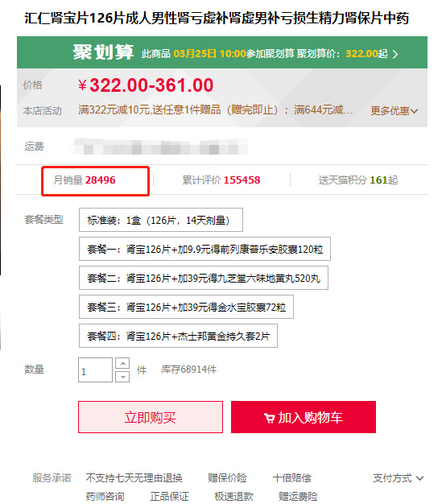Click 月销量 28496 sales figure
The image size is (442, 504).
pos(85,180)
